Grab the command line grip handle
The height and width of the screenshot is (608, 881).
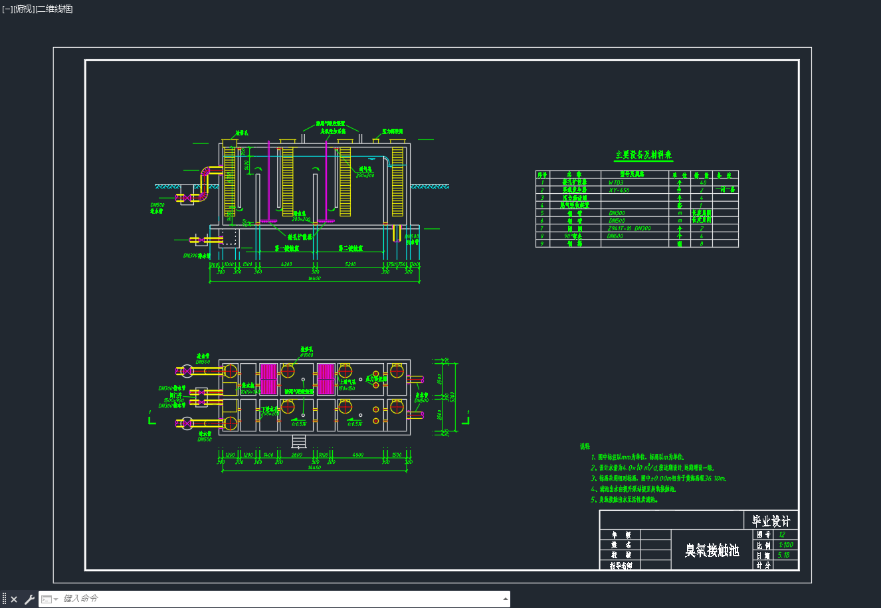(x=4, y=599)
